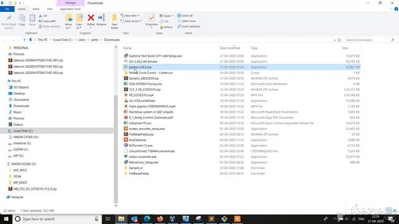Switch to the View ribbon tab

click(x=49, y=9)
